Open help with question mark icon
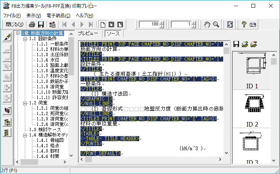280x174 pixels. point(244,24)
